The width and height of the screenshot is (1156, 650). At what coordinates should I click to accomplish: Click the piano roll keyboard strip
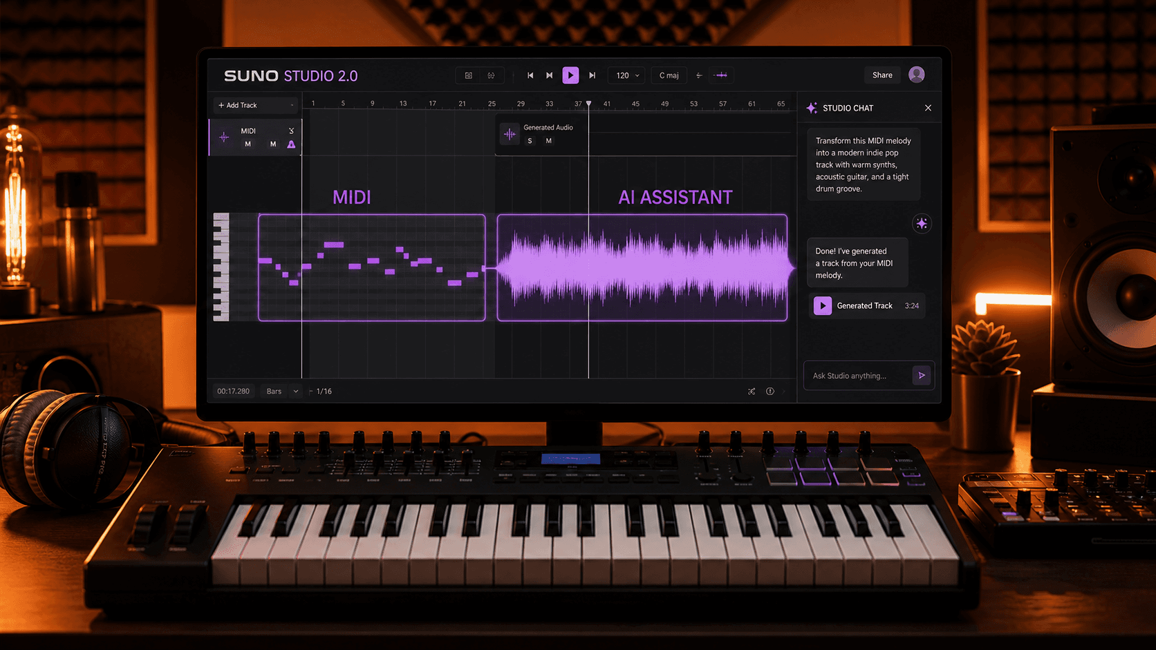[x=221, y=267]
